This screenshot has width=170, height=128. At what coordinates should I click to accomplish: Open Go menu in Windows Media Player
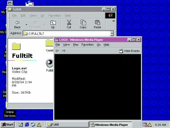pos(99,45)
